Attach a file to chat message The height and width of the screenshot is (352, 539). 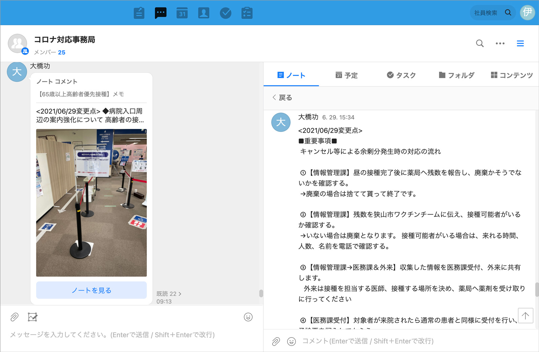[14, 317]
